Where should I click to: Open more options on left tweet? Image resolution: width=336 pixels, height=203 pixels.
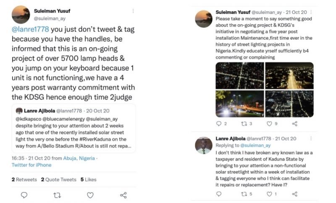[x=134, y=11]
